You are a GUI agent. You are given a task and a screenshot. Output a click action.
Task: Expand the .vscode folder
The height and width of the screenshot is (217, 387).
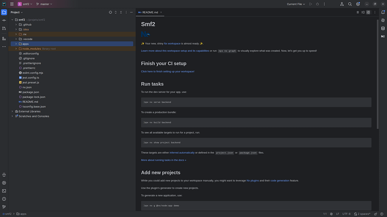[x=16, y=39]
